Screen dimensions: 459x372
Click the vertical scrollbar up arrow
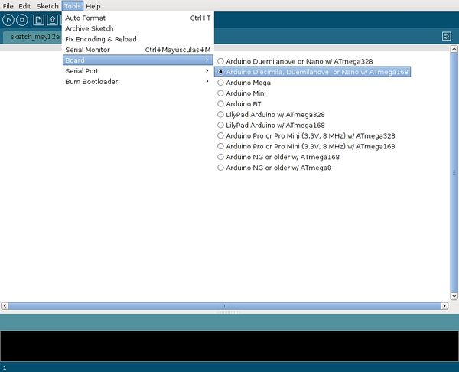(x=454, y=50)
